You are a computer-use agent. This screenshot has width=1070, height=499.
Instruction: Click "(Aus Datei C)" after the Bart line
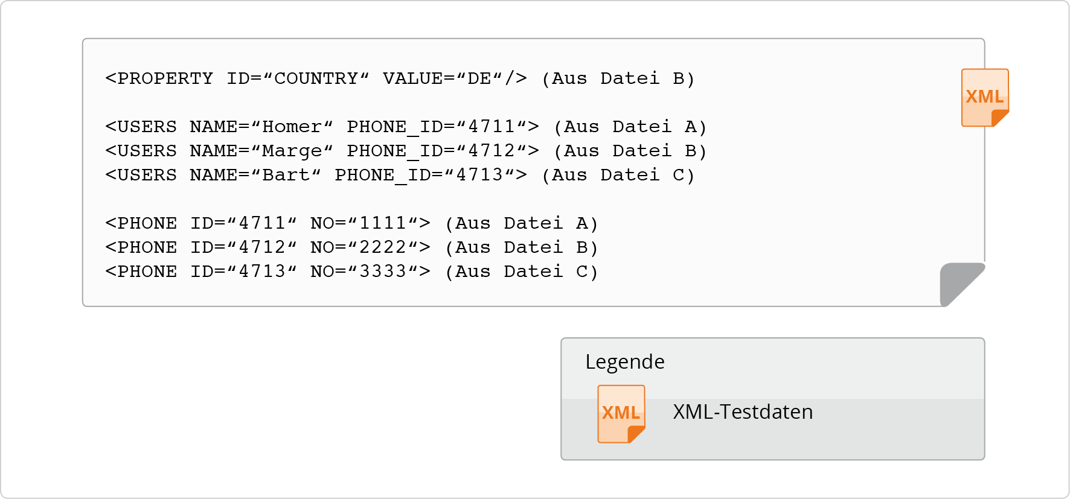(618, 175)
